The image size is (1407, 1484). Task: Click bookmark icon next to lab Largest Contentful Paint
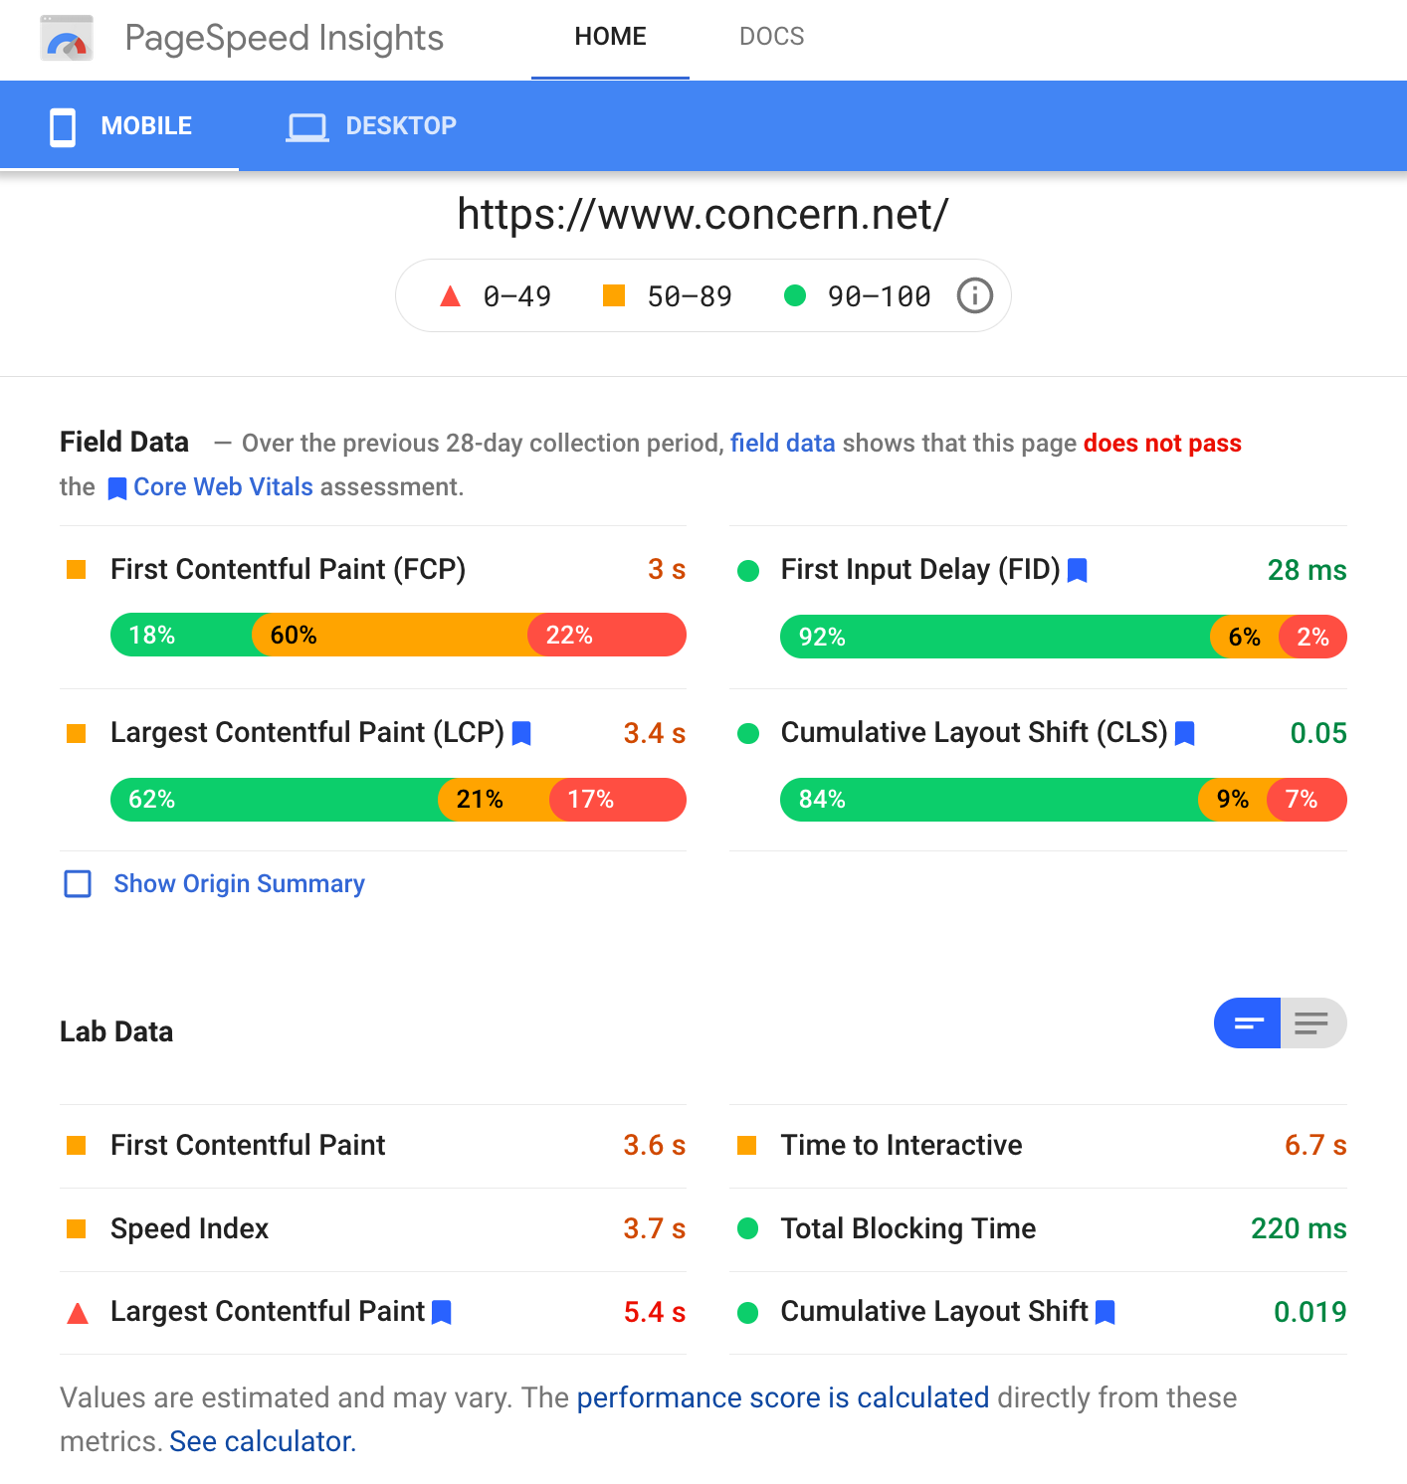pyautogui.click(x=442, y=1312)
